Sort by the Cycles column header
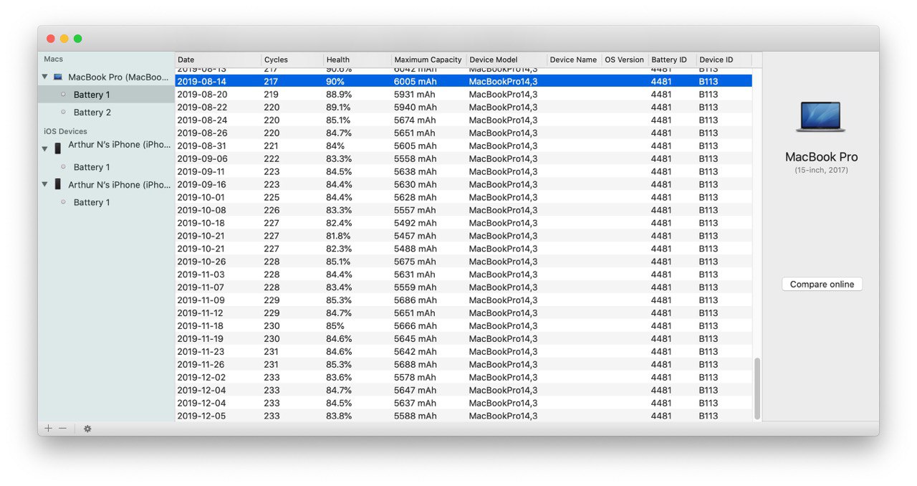 point(292,59)
